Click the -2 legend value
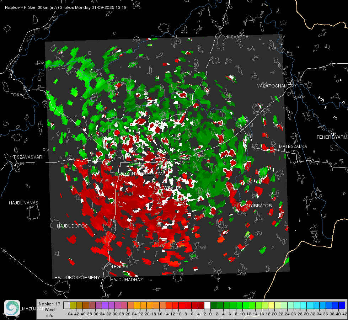Viewport: 348px width, 320px height. click(x=204, y=314)
